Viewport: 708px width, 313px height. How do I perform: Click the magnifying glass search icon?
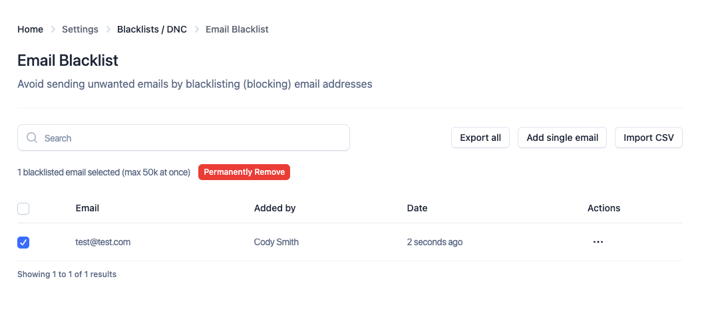pos(31,138)
